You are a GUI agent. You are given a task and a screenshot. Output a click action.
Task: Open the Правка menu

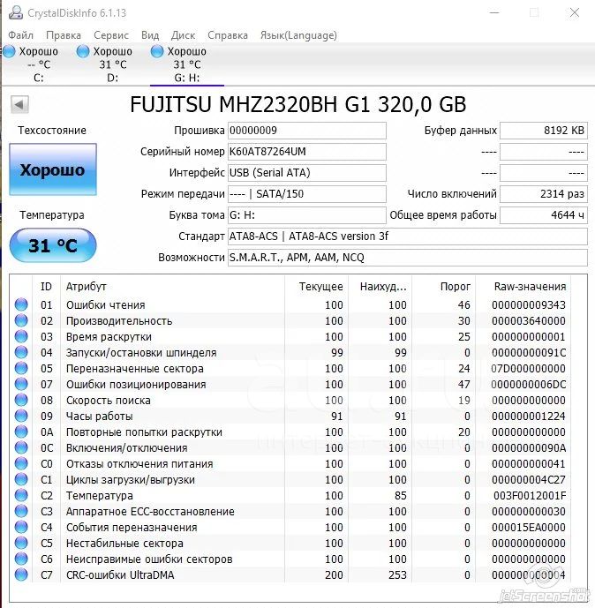click(x=64, y=35)
